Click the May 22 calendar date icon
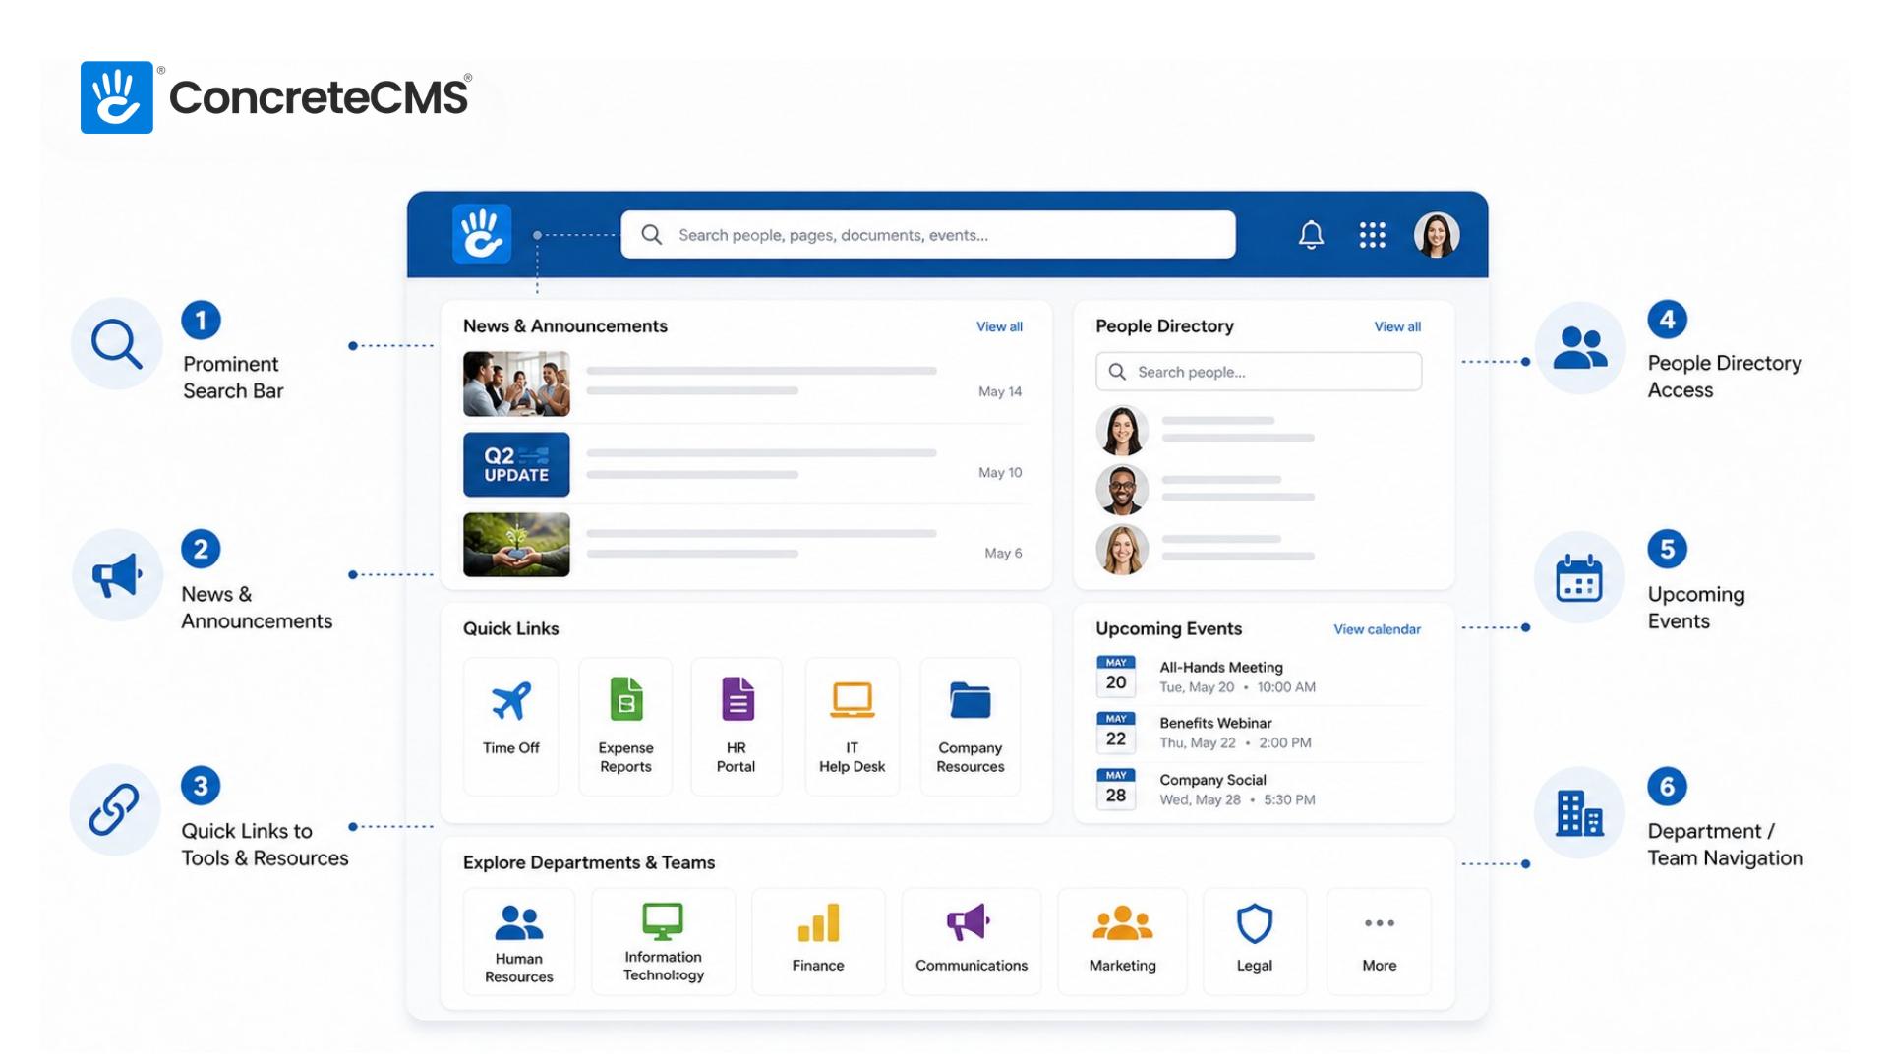This screenshot has width=1888, height=1062. (1116, 733)
